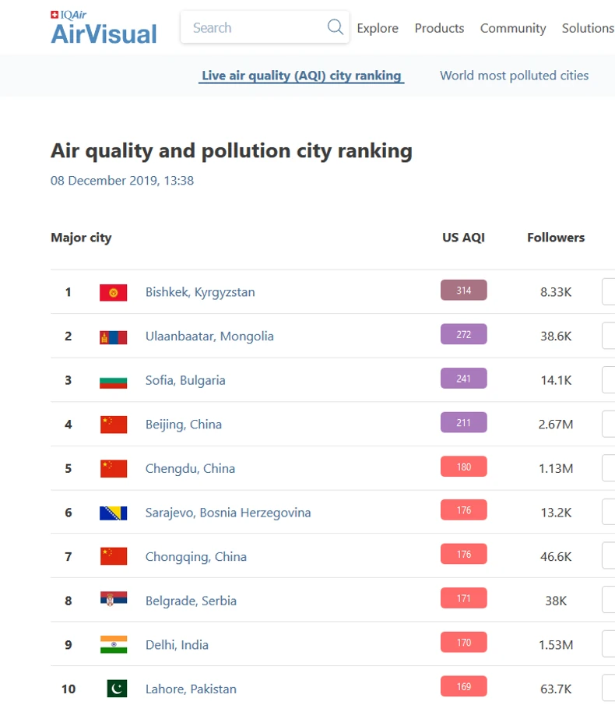Click the 314 AQI badge for Bishkek
The height and width of the screenshot is (705, 615).
click(463, 291)
